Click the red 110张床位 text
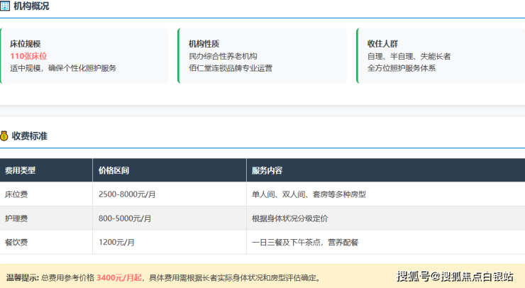 click(x=28, y=56)
